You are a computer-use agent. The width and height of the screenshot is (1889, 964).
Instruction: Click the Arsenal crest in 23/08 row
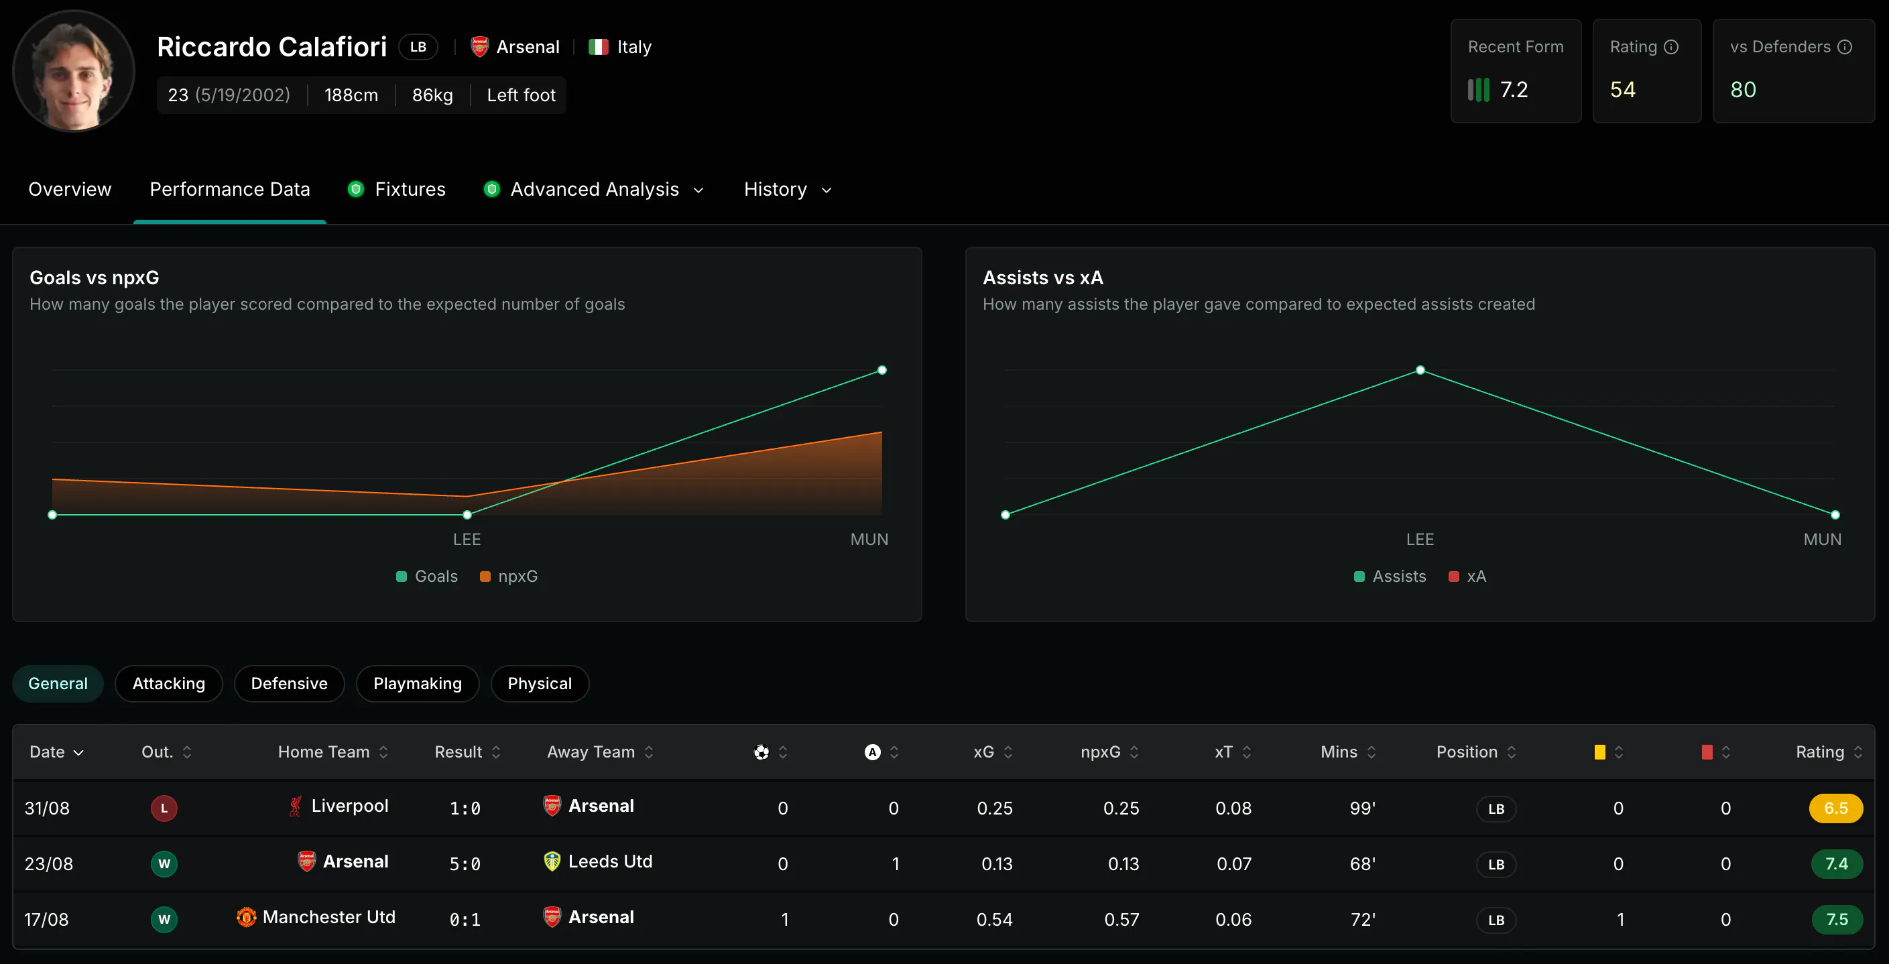pos(306,861)
